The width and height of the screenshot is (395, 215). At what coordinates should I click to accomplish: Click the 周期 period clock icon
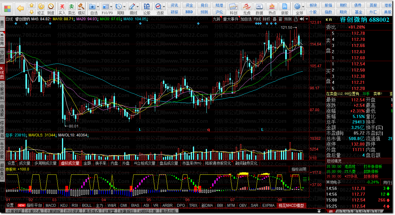pyautogui.click(x=119, y=6)
